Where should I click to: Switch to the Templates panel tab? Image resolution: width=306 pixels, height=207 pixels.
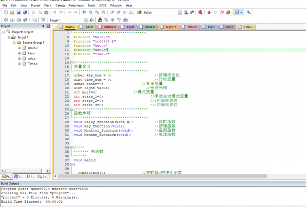click(43, 176)
